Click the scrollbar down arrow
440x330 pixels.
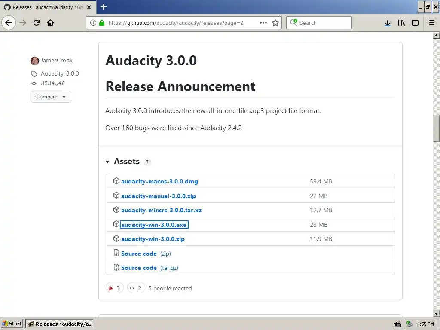click(x=437, y=313)
